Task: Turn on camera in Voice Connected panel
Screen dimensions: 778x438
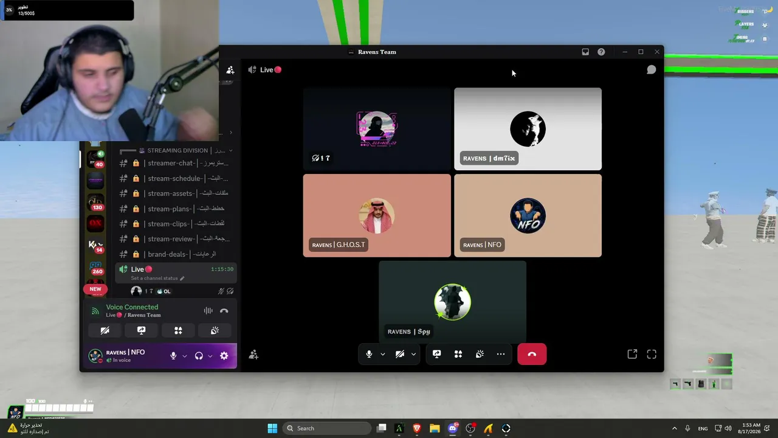Action: click(x=105, y=330)
